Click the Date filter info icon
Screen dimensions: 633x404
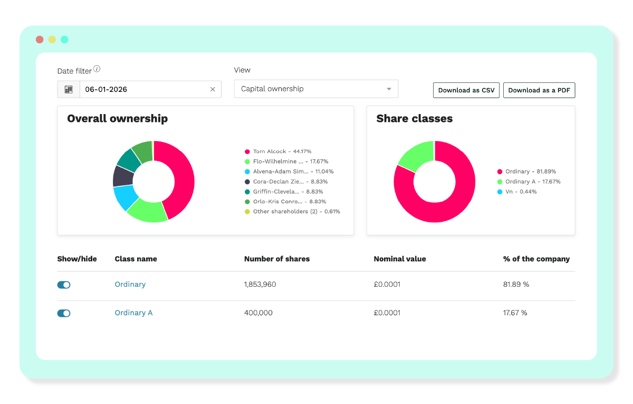tap(97, 69)
